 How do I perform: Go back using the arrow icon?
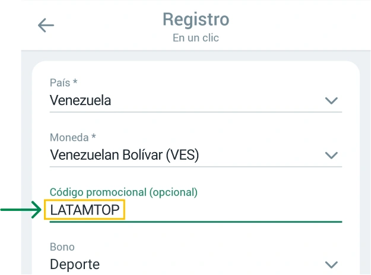(46, 25)
